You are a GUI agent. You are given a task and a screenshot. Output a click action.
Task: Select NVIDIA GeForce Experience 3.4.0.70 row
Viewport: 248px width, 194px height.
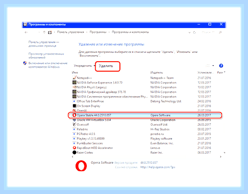pos(142,82)
